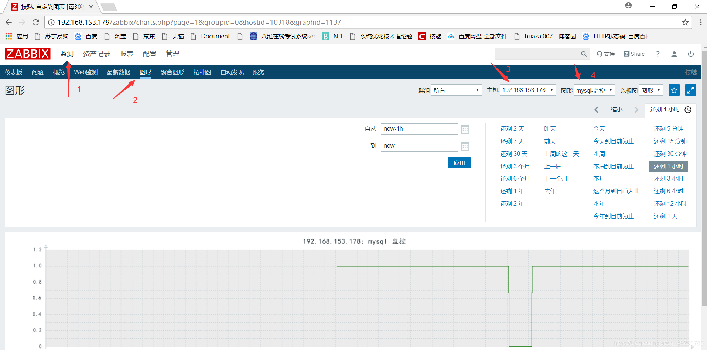This screenshot has width=707, height=350.
Task: Select 昨天 time range
Action: (x=550, y=129)
